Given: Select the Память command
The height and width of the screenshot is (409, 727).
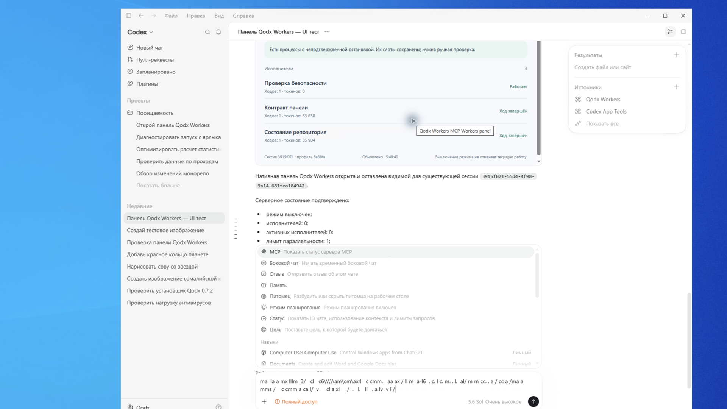Looking at the screenshot, I should [396, 285].
